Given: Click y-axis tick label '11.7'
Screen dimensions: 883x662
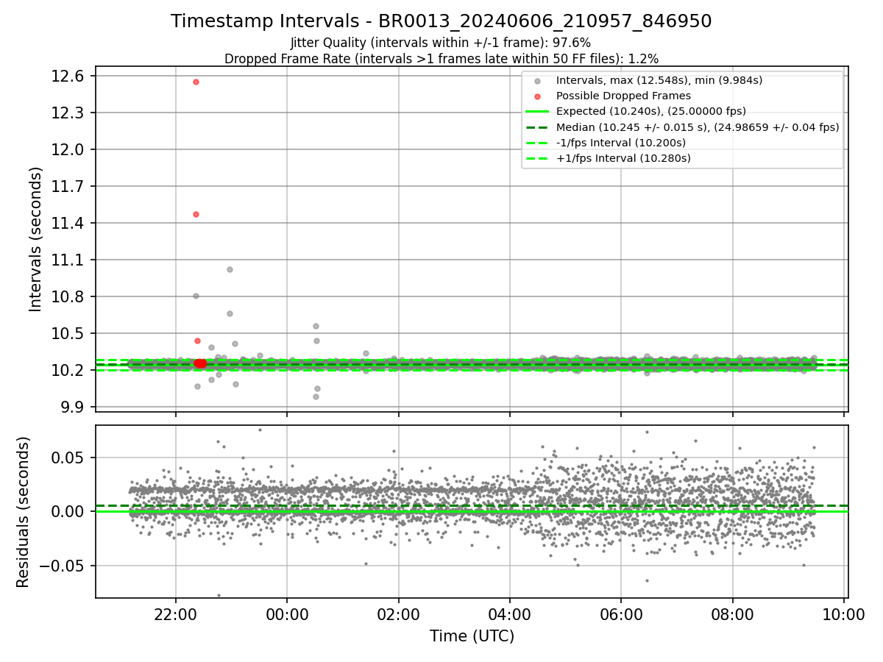Looking at the screenshot, I should coord(68,187).
